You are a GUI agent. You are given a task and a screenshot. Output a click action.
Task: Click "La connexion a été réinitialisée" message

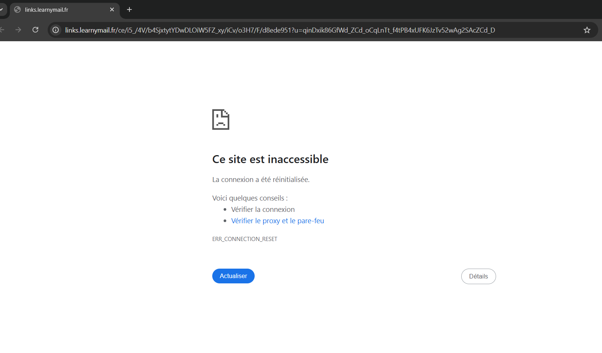click(x=261, y=180)
